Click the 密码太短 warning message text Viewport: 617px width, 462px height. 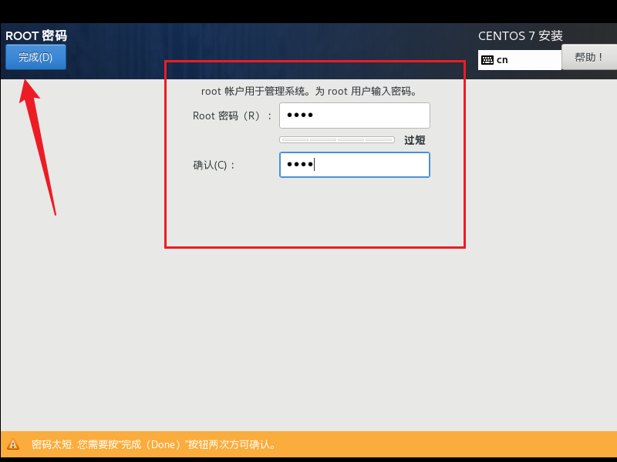[153, 445]
